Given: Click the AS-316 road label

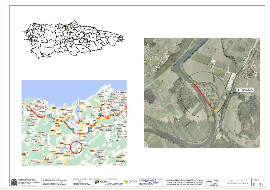Looking at the screenshot, I should pyautogui.click(x=92, y=150).
